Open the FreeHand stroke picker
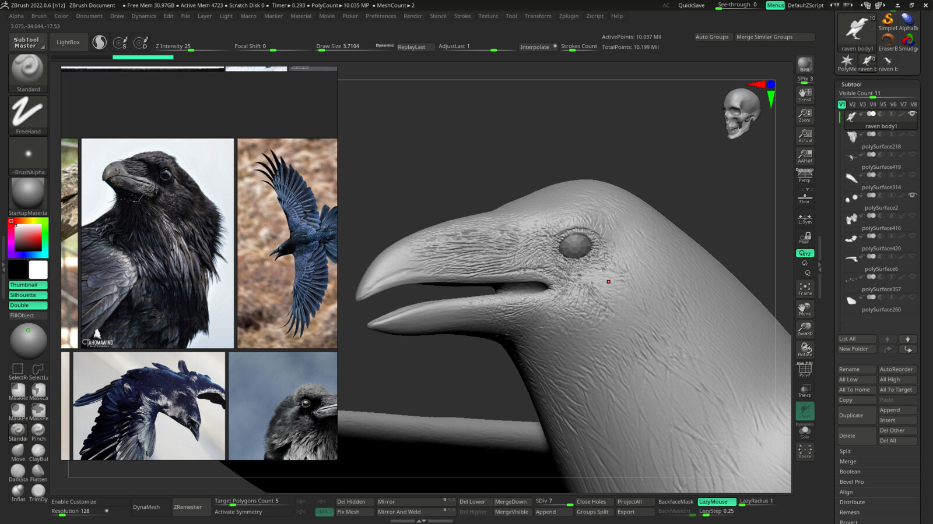This screenshot has width=933, height=524. pos(28,115)
